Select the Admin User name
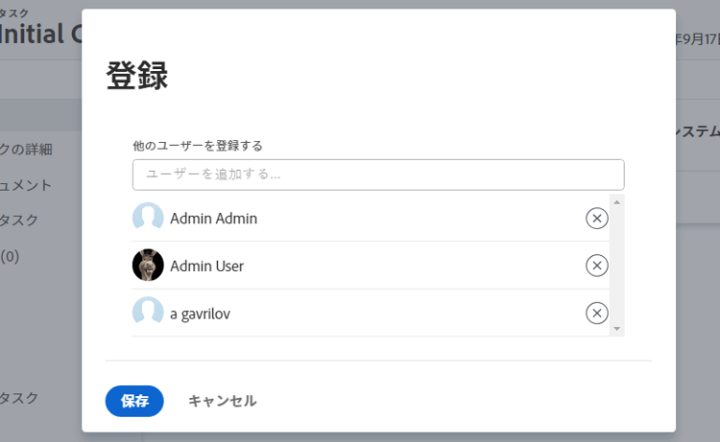Image resolution: width=720 pixels, height=442 pixels. [x=206, y=266]
